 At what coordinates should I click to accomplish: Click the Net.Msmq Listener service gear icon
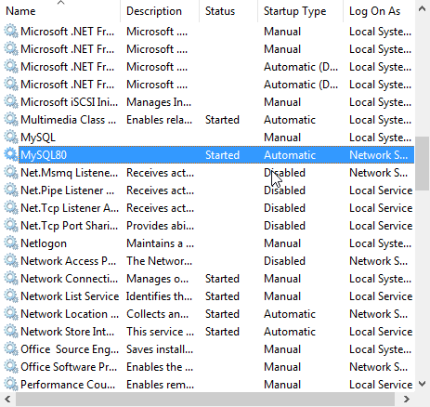pos(11,173)
